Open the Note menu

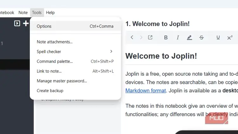click(23, 12)
